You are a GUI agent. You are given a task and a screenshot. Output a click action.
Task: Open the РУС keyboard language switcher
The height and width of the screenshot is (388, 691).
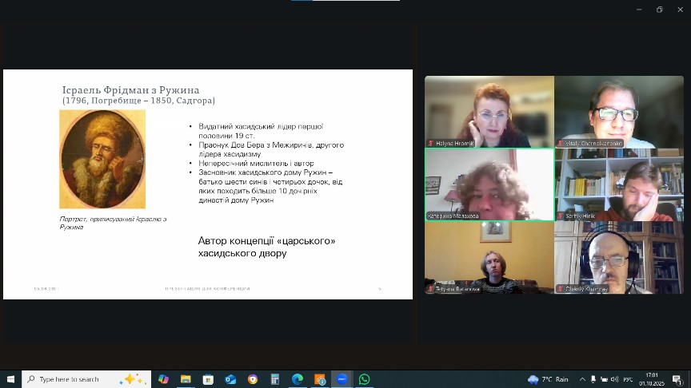tap(628, 379)
